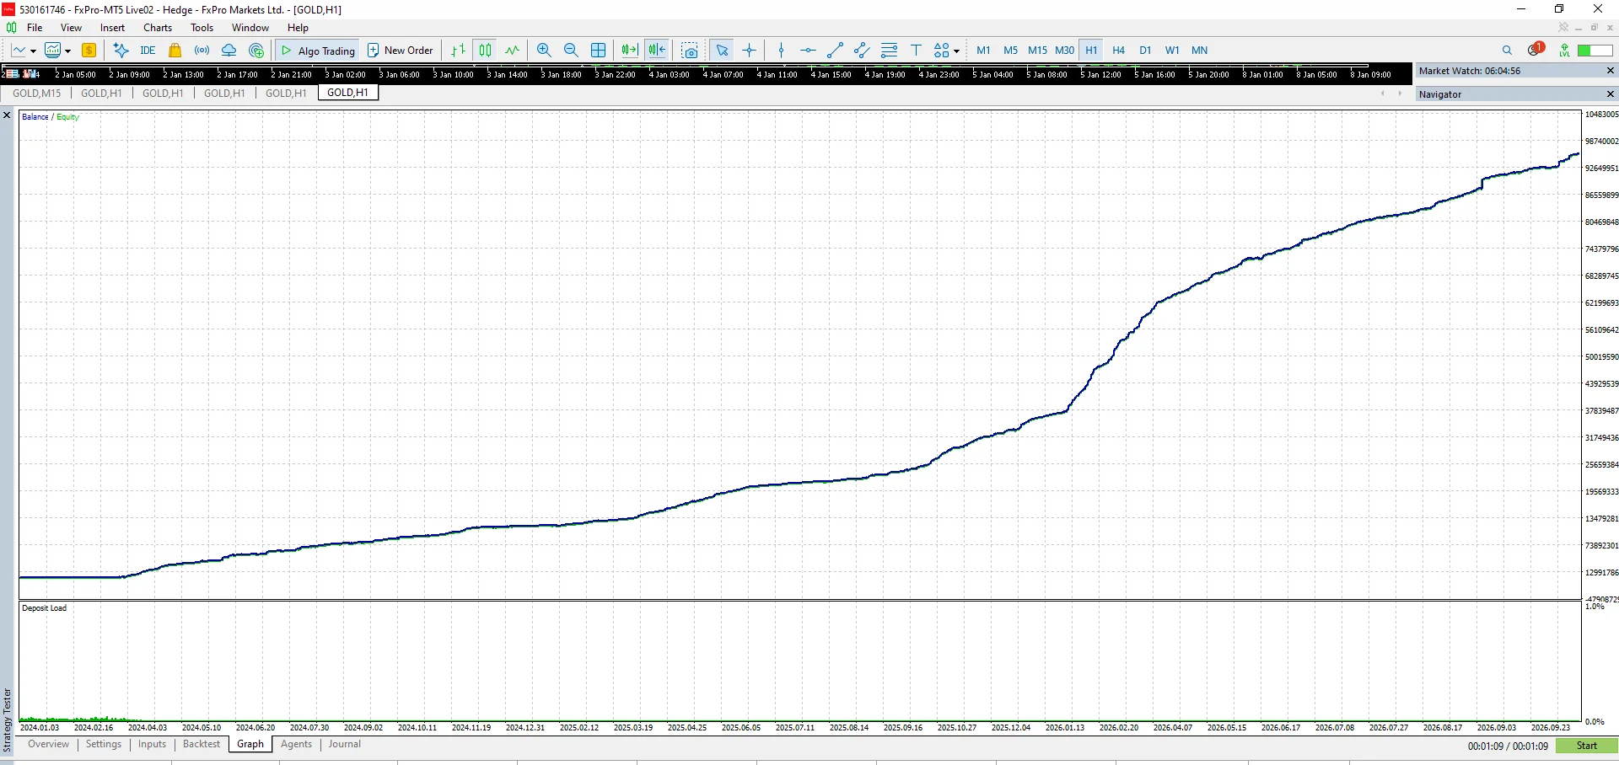
Task: Toggle chart shift from right edge
Action: tap(657, 51)
